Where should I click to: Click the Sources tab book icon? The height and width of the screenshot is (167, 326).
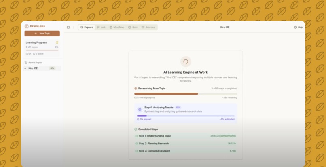click(x=143, y=27)
